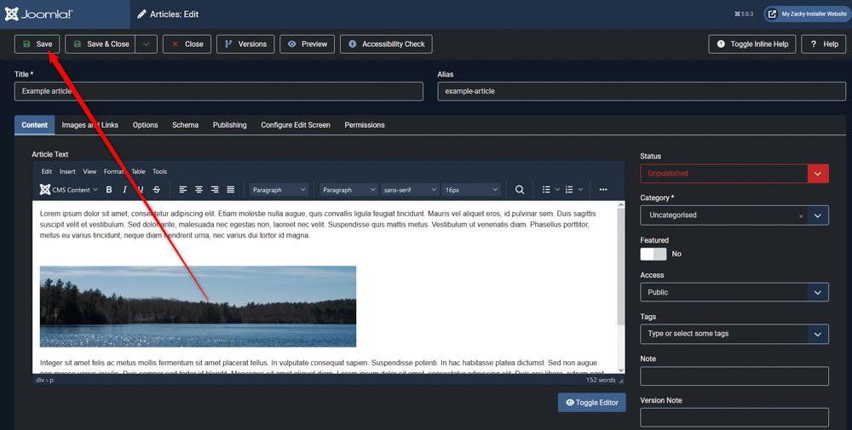Open the Category Uncategorised dropdown
The image size is (852, 430).
point(734,215)
